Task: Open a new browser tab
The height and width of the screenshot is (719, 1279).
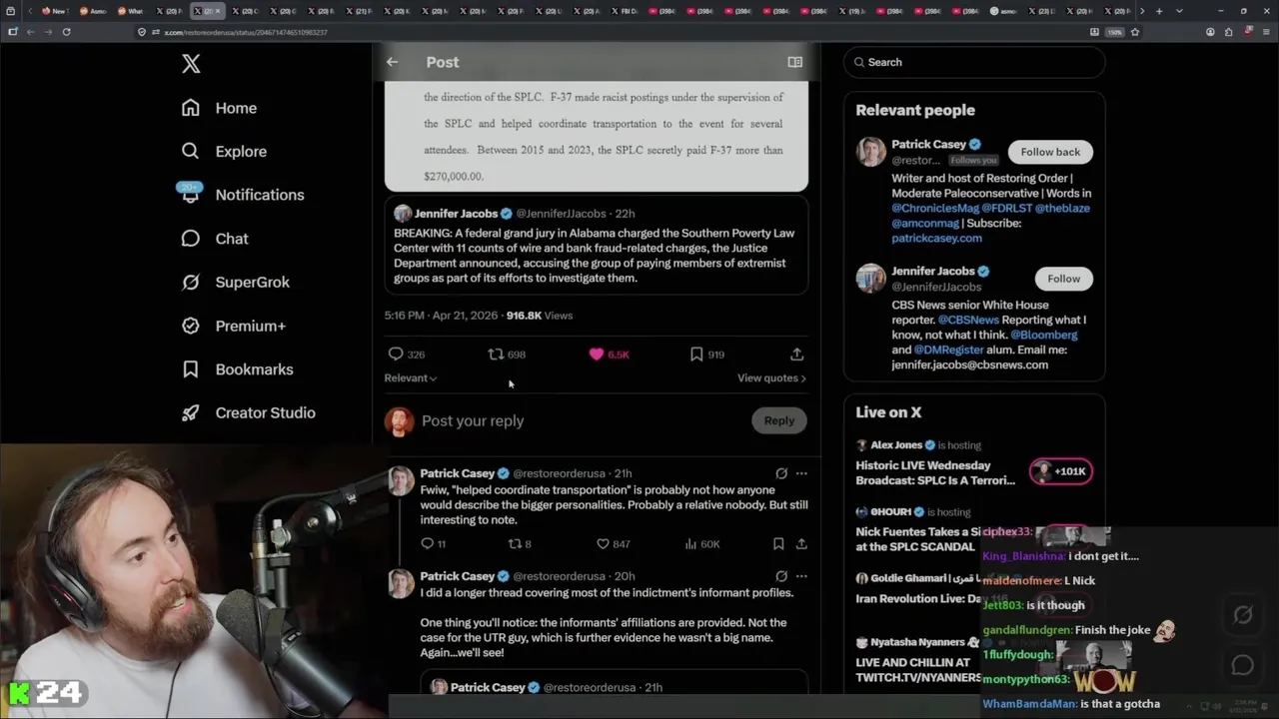Action: pyautogui.click(x=1159, y=11)
